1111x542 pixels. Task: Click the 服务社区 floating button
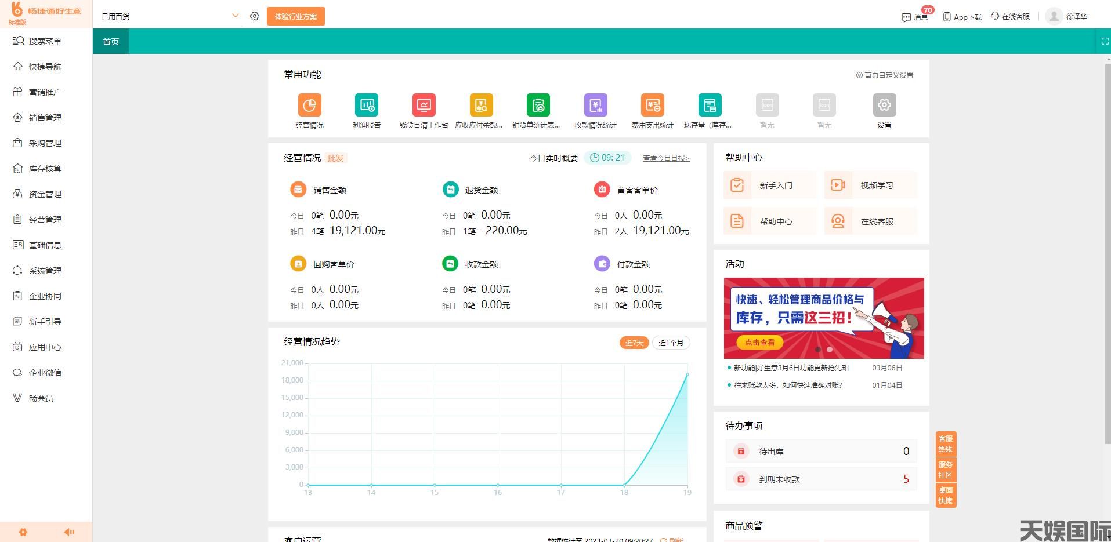click(x=946, y=470)
